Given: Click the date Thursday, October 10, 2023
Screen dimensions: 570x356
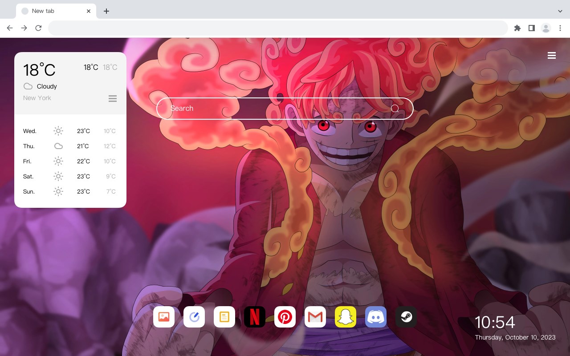Looking at the screenshot, I should [515, 337].
